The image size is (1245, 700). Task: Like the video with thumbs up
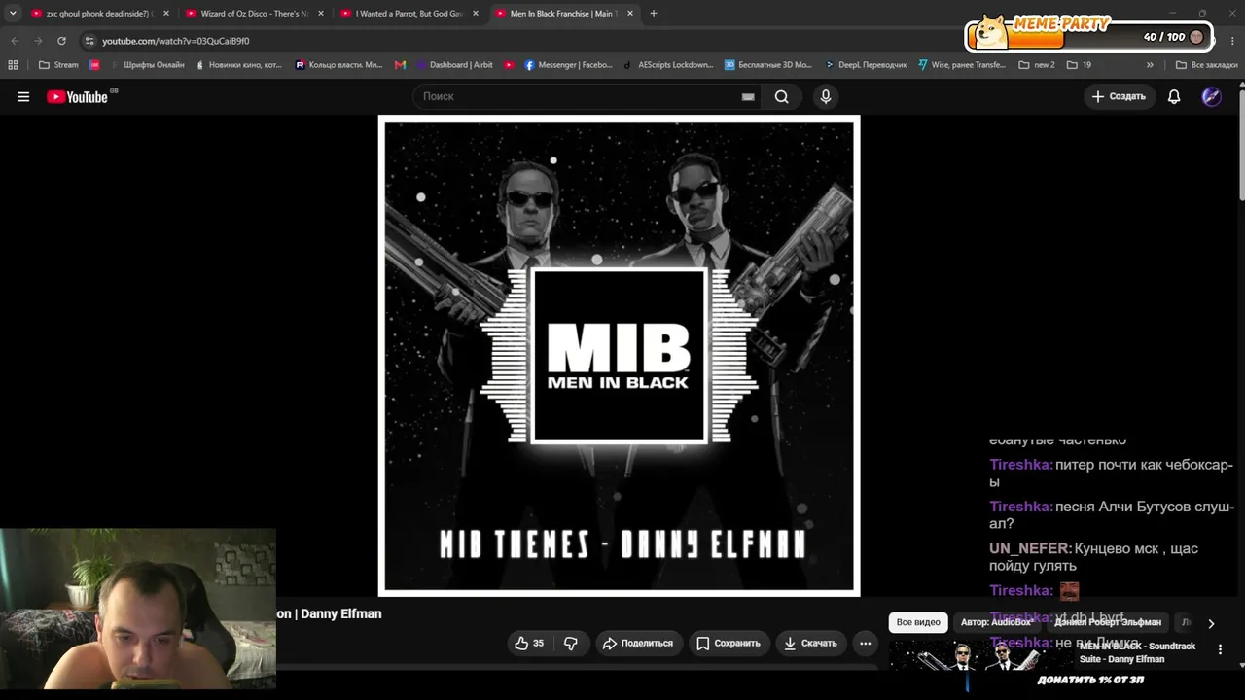(529, 643)
